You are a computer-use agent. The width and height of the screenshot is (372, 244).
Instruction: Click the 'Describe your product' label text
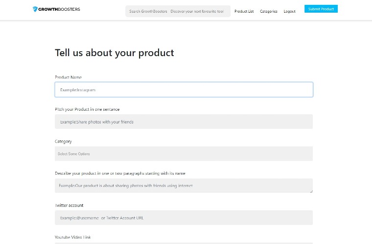[120, 173]
